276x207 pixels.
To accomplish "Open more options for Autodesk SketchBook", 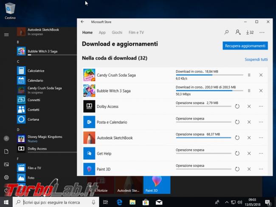I will [x=261, y=138].
